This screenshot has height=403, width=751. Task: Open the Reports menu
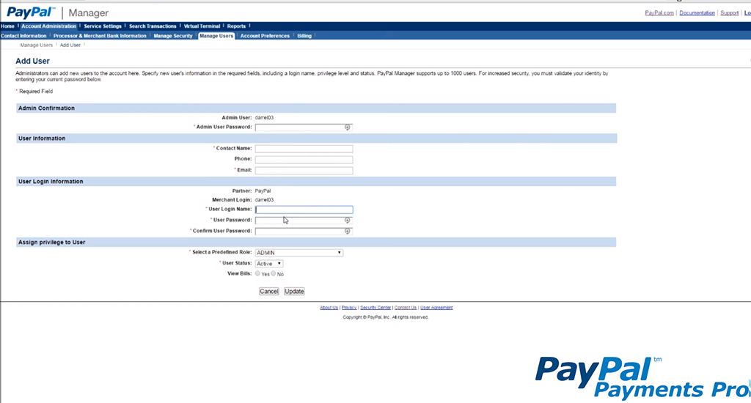tap(236, 26)
